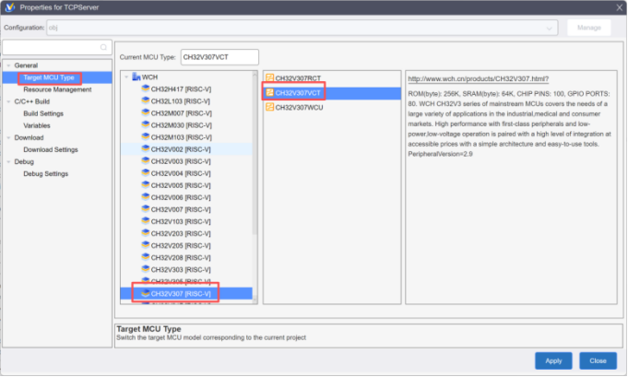Click the CH32V003 chip icon
Image resolution: width=628 pixels, height=377 pixels.
click(146, 161)
